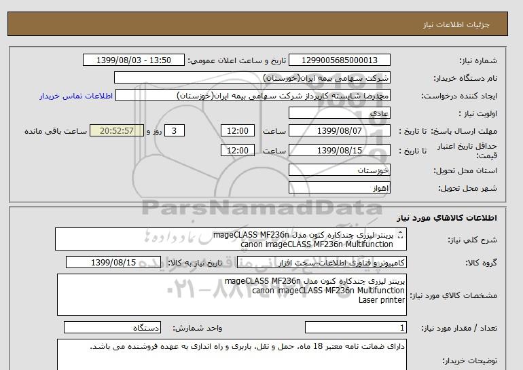This screenshot has width=523, height=370.
Task: Click the response deadline date 1399/08/07
Action: coord(339,130)
